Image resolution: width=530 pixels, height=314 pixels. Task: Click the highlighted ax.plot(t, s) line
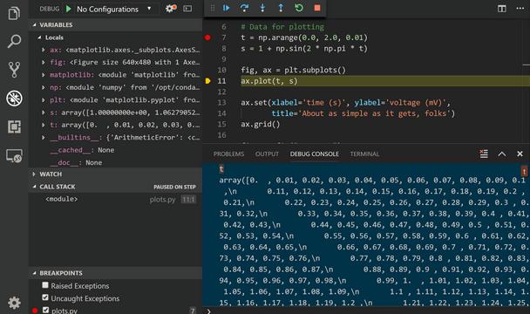point(269,81)
